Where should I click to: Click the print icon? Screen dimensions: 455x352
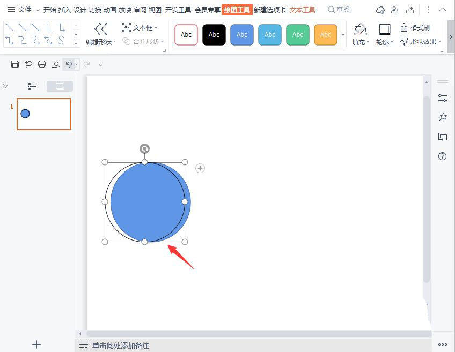(42, 64)
